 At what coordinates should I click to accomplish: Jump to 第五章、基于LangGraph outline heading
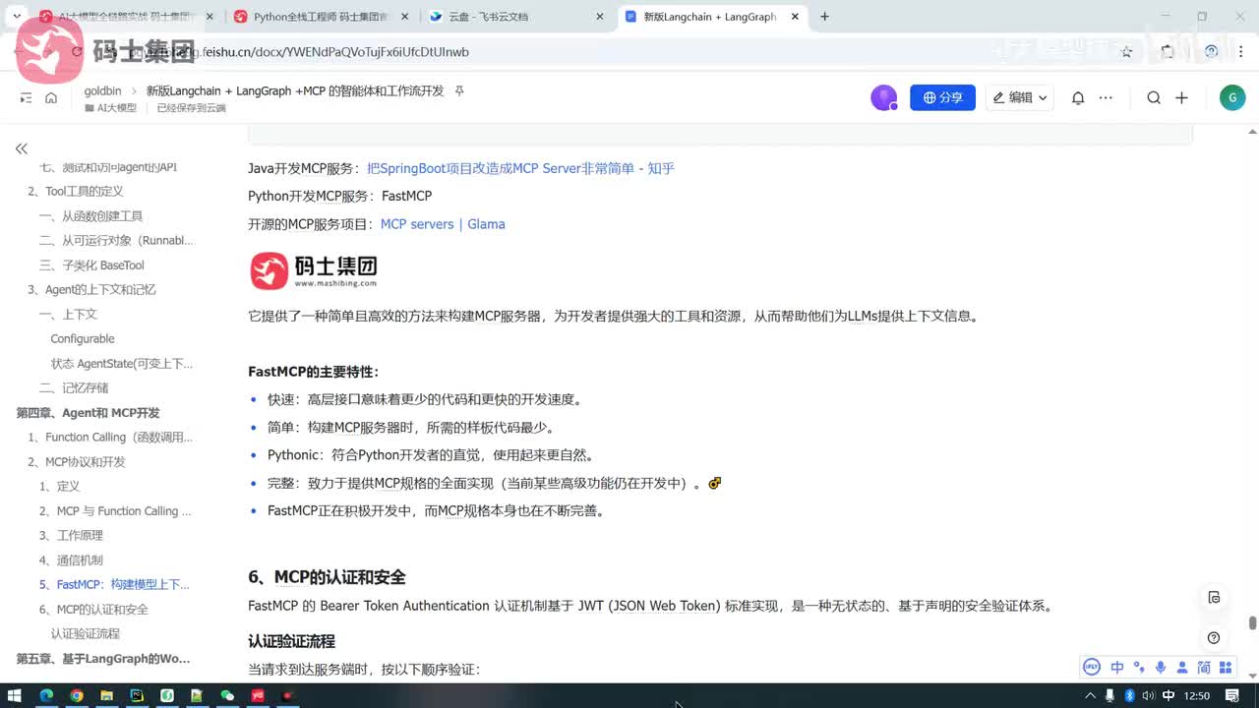(103, 659)
